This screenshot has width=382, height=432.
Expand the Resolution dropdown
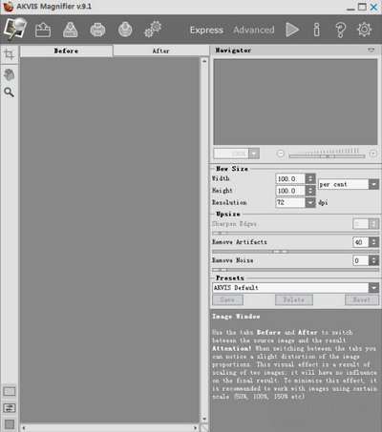(x=310, y=202)
